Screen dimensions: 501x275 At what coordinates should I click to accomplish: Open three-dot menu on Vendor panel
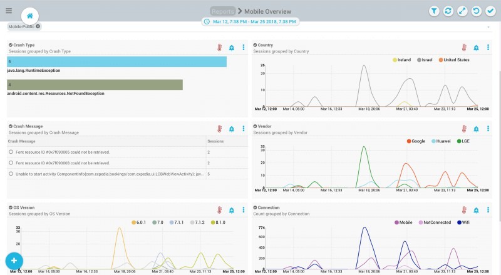point(488,129)
